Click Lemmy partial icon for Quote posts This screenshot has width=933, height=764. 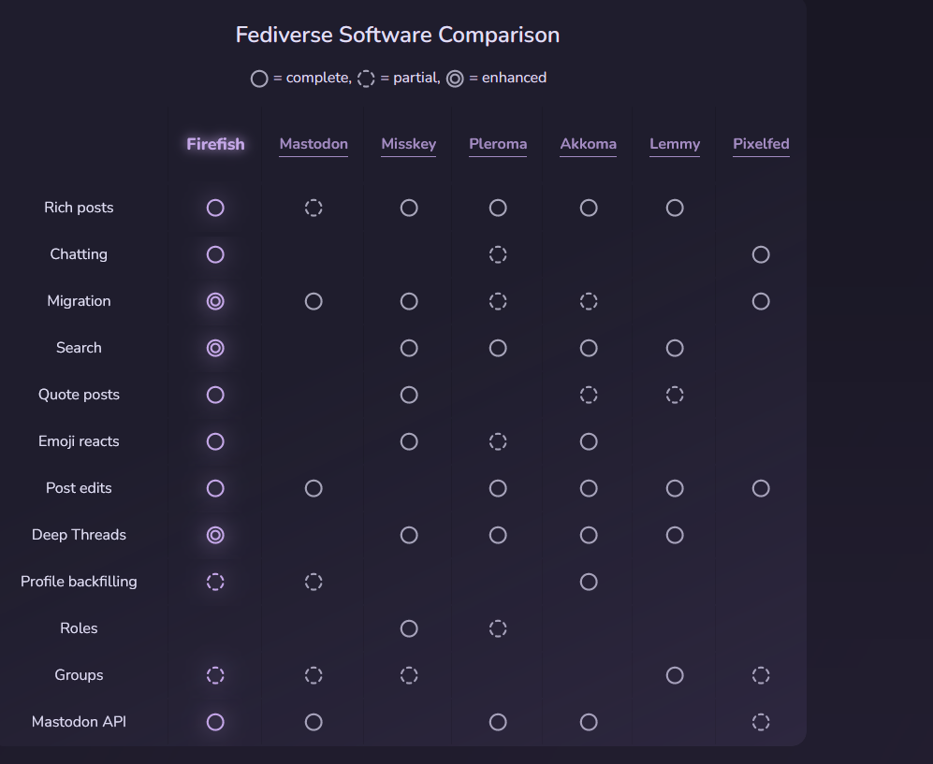coord(675,395)
